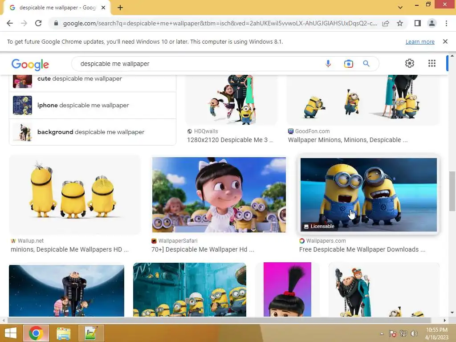Open network status tray icon
Viewport: 456px width, 342px height.
403,334
